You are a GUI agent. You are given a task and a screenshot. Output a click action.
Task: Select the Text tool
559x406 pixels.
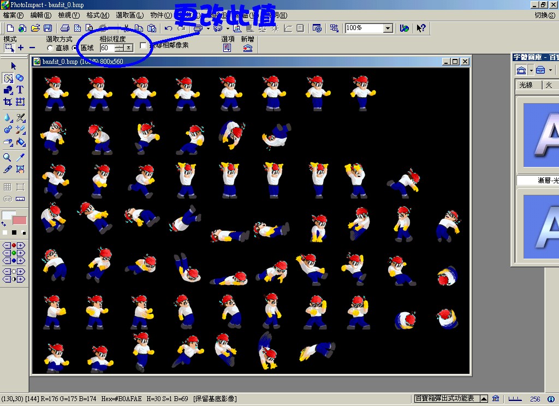(x=20, y=90)
